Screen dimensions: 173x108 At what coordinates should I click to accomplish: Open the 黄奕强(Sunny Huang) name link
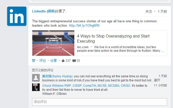click(57, 76)
